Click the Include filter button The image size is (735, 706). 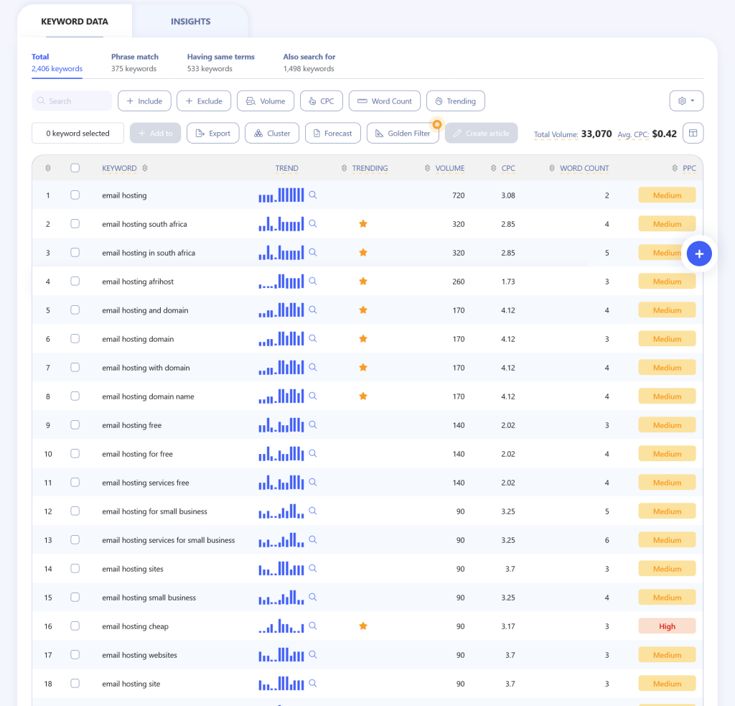[144, 101]
